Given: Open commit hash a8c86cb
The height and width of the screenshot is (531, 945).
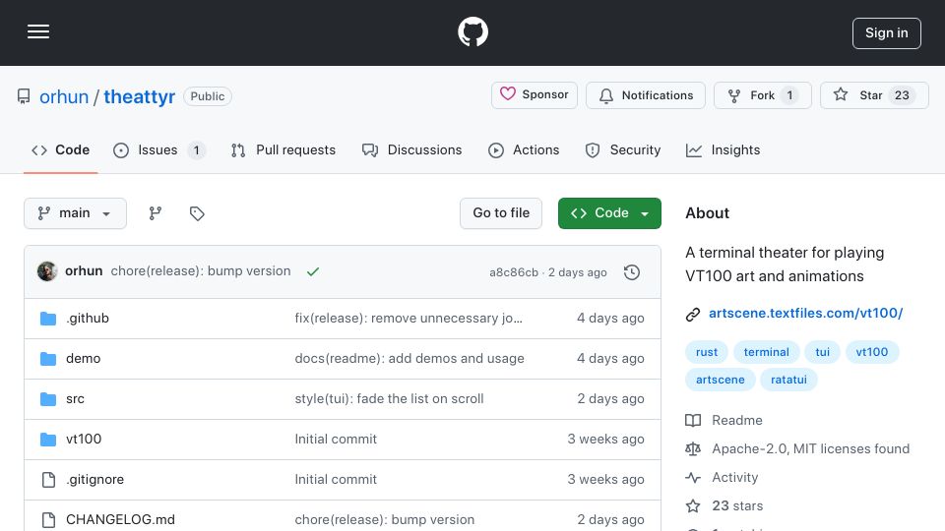Looking at the screenshot, I should (514, 272).
